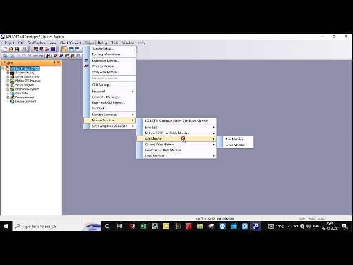Expand the System Setting tree node
Viewport: 353px width, 265px height.
pos(7,72)
